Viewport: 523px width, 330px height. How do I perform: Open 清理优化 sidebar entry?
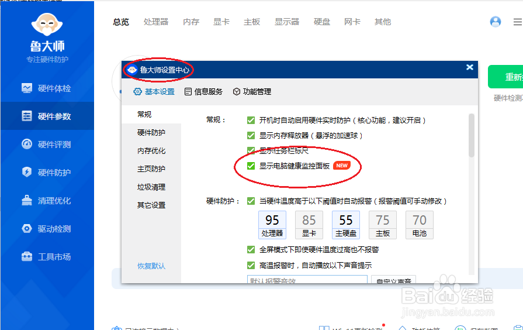coord(47,201)
